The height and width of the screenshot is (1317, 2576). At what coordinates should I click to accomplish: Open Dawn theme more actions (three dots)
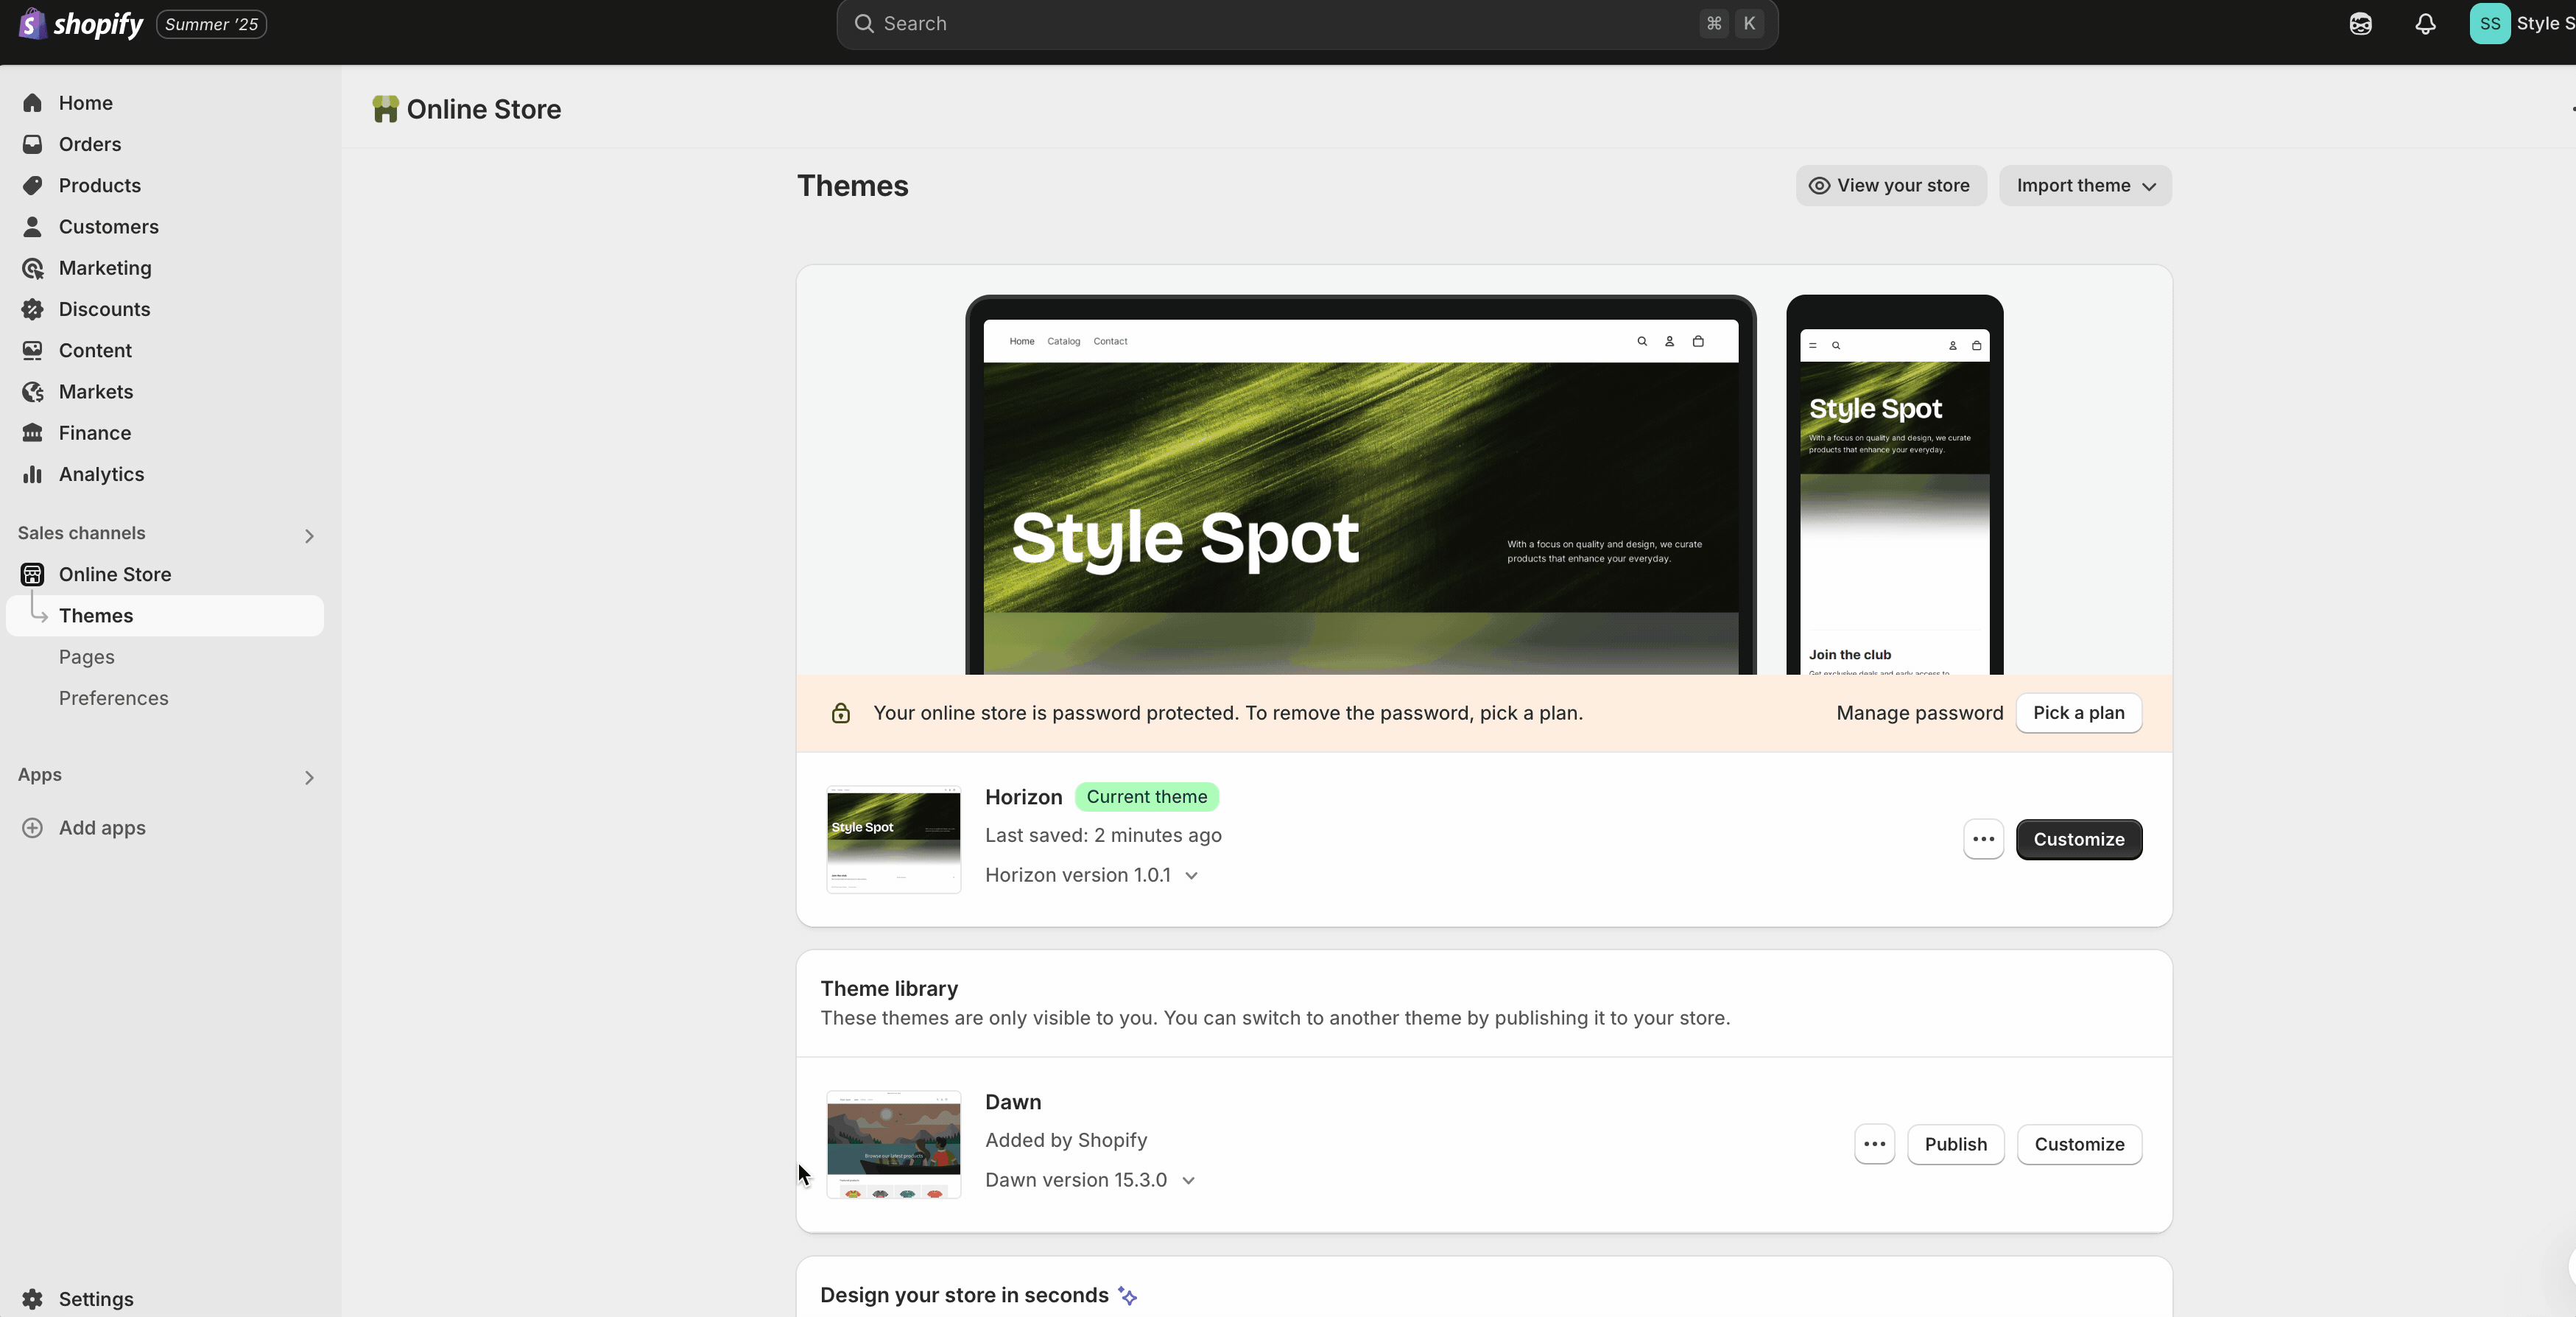(x=1874, y=1144)
